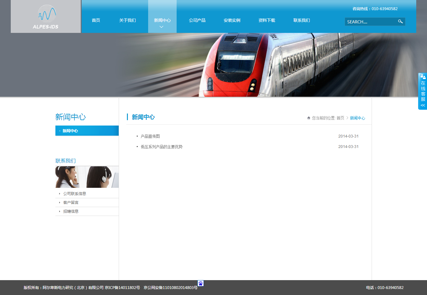Image resolution: width=427 pixels, height=295 pixels.
Task: Click the search magnifier icon
Action: pyautogui.click(x=400, y=22)
